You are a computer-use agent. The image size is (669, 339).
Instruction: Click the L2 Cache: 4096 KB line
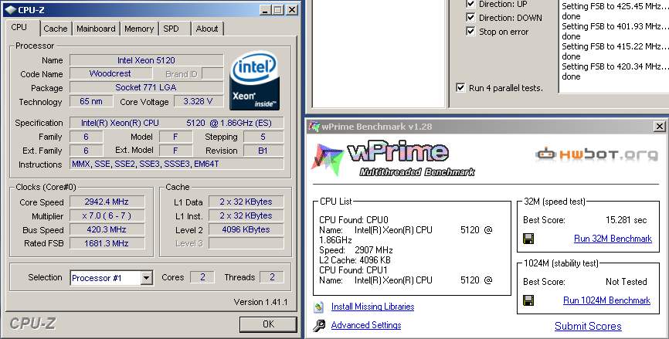coord(355,260)
